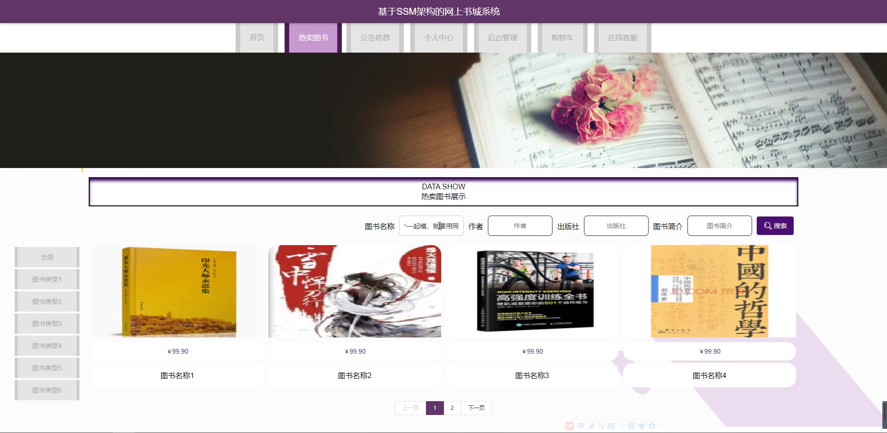Screen dimensions: 887x433
Task: Open the soft keyboard icon in IME toolbar
Action: point(611,426)
